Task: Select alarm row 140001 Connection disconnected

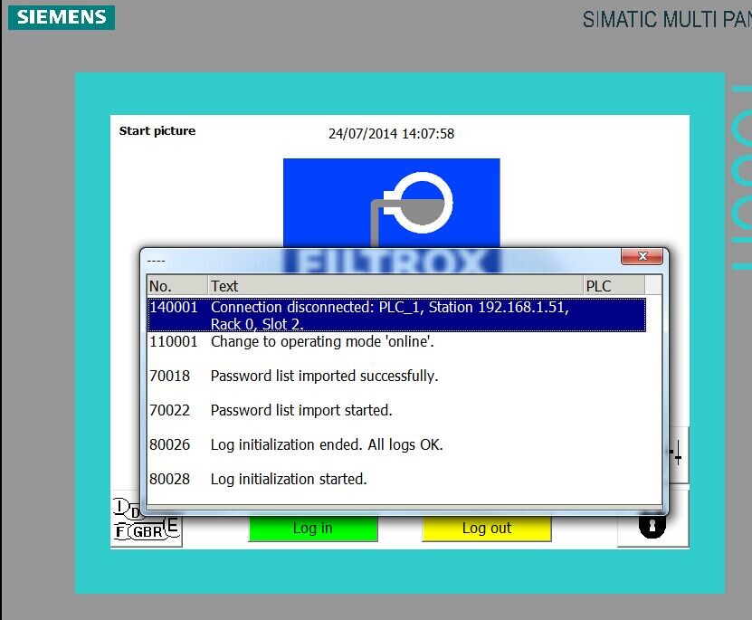Action: click(396, 315)
